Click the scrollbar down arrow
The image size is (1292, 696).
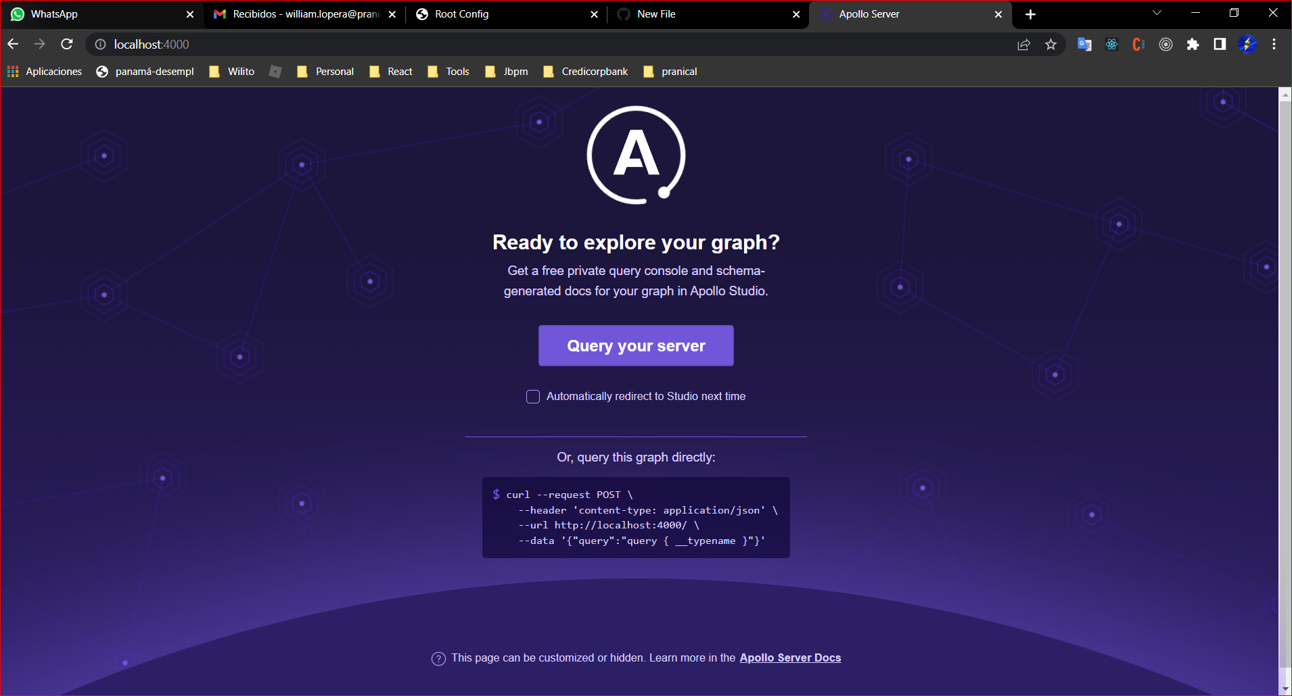click(1285, 689)
